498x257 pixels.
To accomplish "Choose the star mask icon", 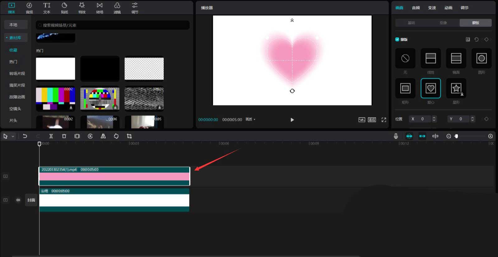I will click(456, 88).
